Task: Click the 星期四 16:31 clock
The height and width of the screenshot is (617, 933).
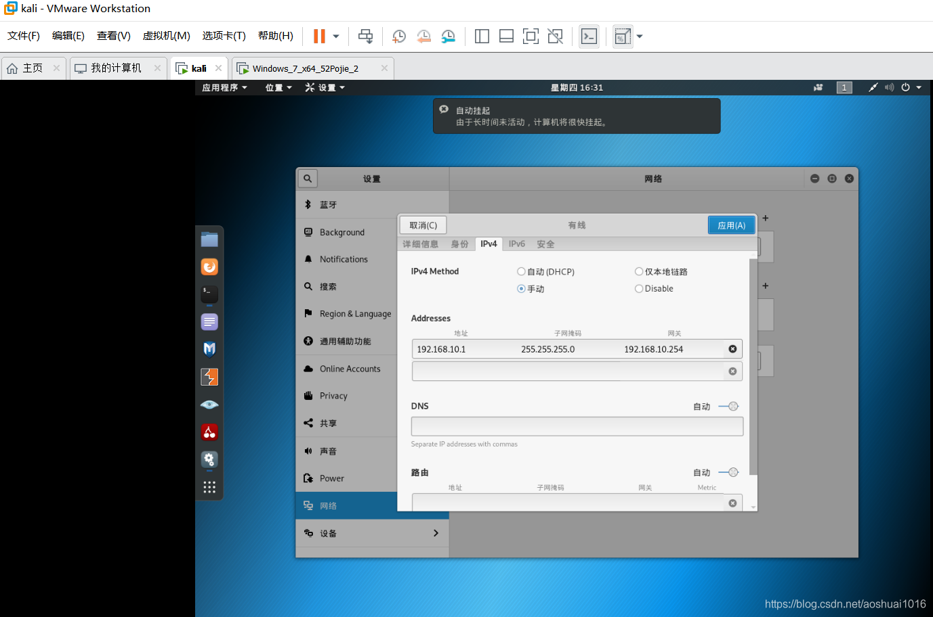Action: click(577, 87)
